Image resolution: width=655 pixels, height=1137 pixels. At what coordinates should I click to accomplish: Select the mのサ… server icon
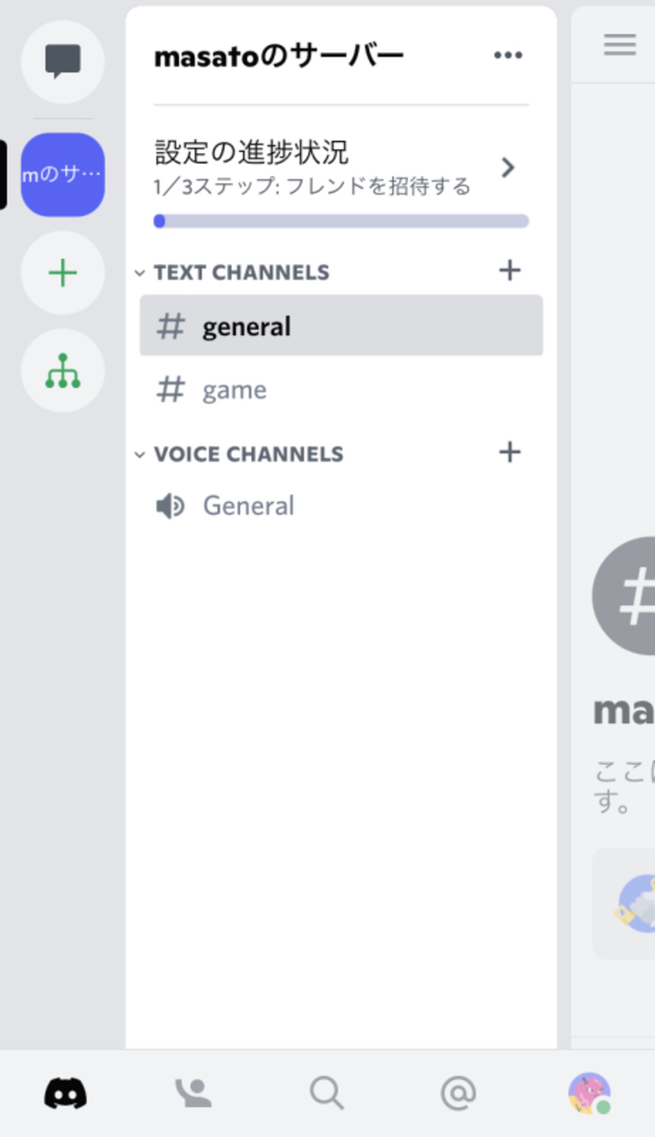click(63, 175)
